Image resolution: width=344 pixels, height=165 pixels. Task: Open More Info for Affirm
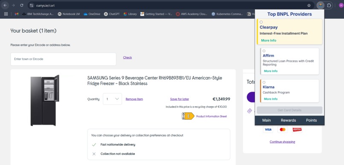(x=271, y=71)
